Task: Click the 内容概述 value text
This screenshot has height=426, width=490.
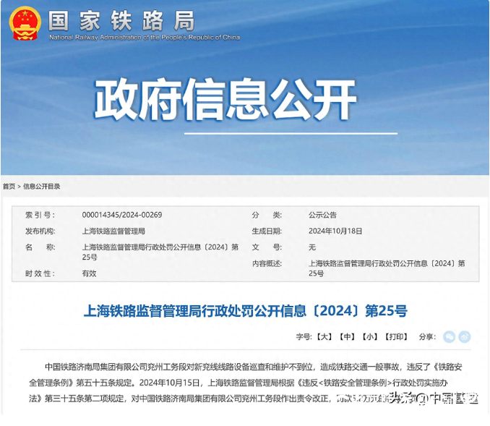Action: pos(387,268)
